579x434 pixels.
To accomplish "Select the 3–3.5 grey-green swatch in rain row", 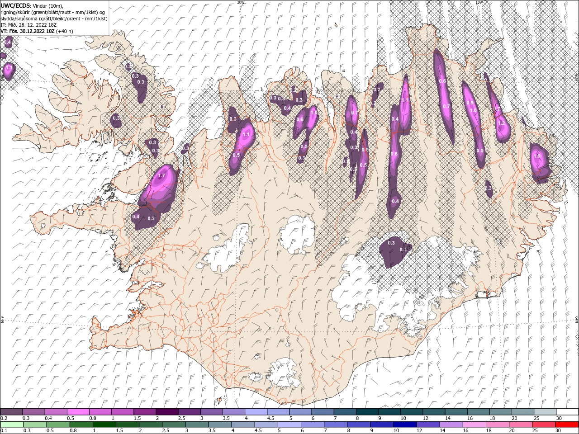I will [x=196, y=425].
